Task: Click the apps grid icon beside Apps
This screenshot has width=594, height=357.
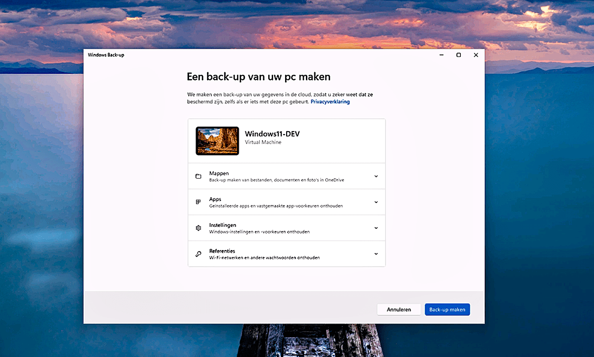Action: pos(198,202)
